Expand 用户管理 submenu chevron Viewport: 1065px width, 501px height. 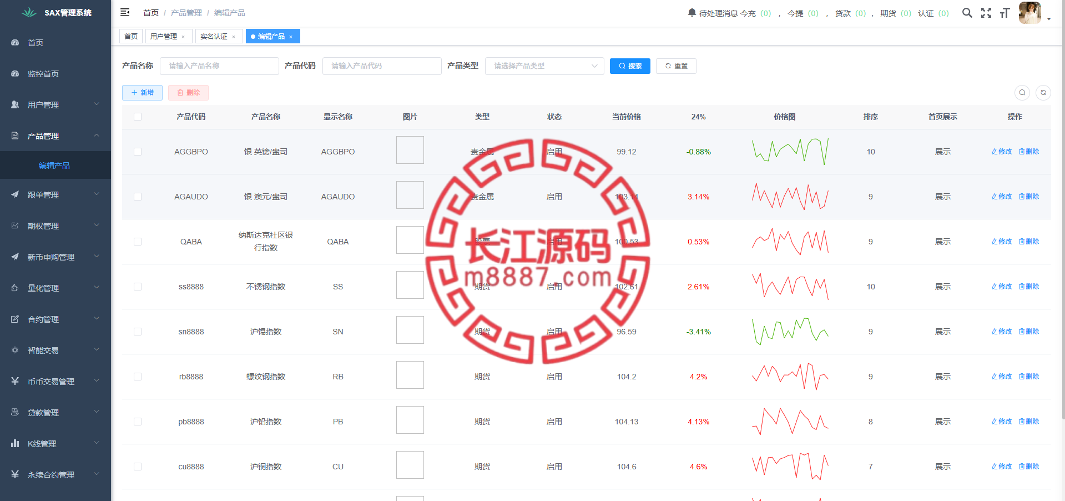(97, 104)
